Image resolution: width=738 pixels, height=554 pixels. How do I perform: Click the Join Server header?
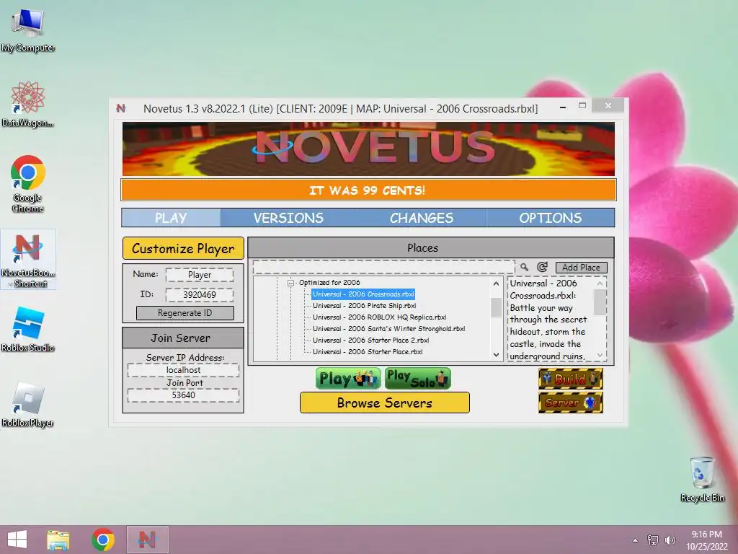[183, 338]
